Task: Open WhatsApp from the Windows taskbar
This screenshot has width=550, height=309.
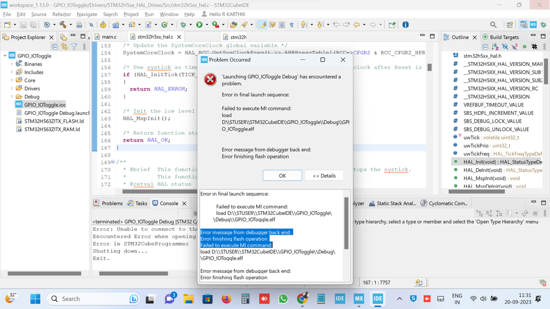Action: (283, 299)
